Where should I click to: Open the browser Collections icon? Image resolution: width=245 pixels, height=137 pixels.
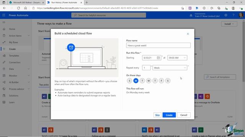219,8
